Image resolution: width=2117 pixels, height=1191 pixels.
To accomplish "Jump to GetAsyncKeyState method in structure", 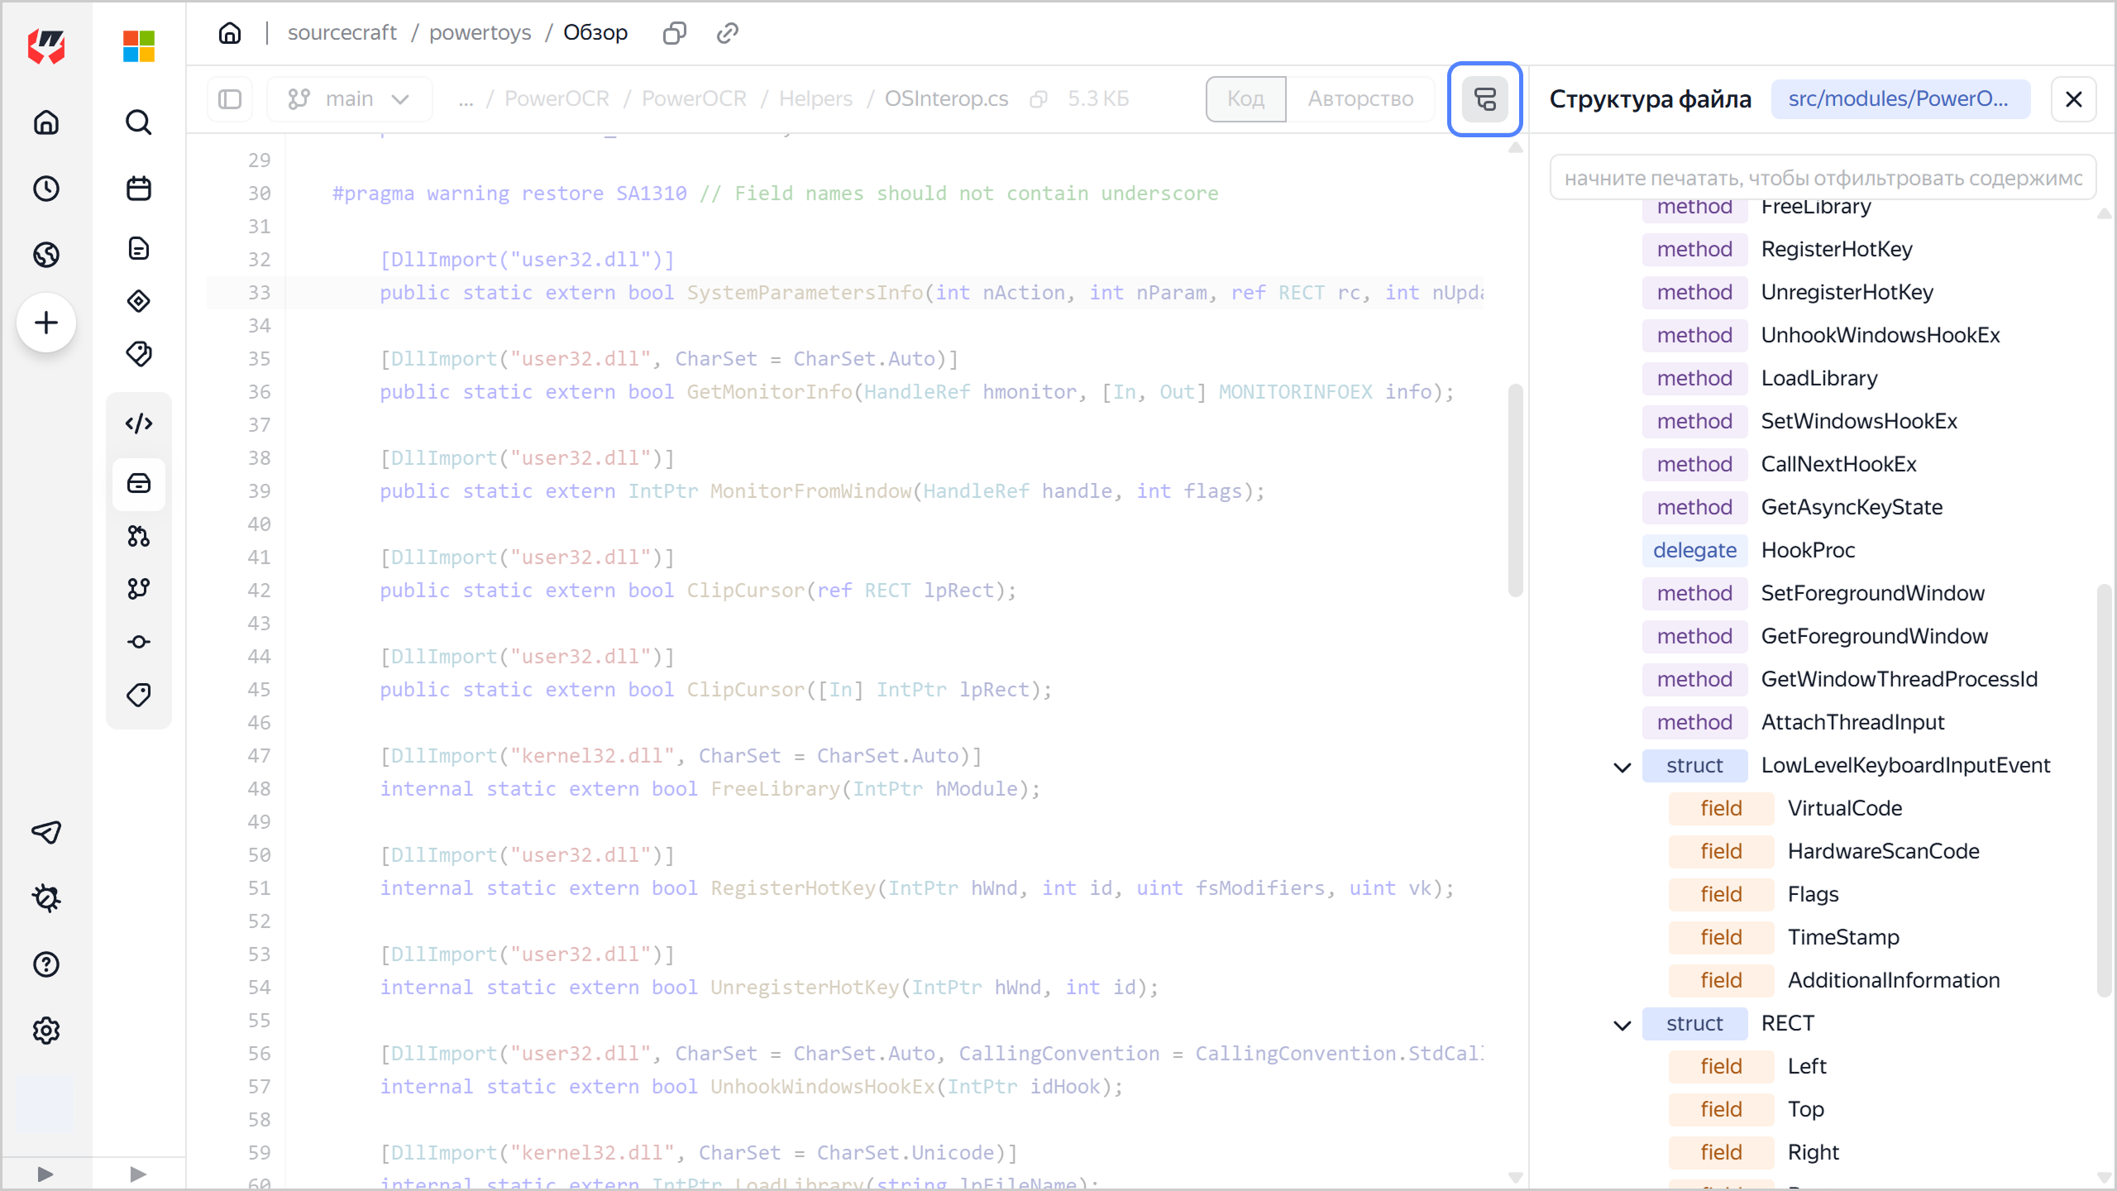I will tap(1852, 507).
